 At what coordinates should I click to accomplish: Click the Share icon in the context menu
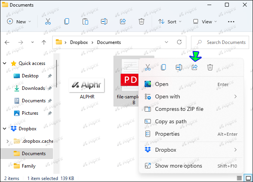coord(195,67)
